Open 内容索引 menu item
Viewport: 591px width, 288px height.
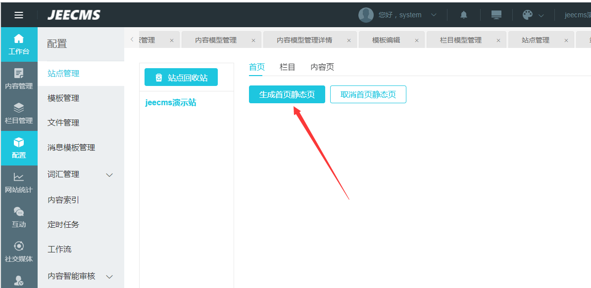click(x=81, y=200)
